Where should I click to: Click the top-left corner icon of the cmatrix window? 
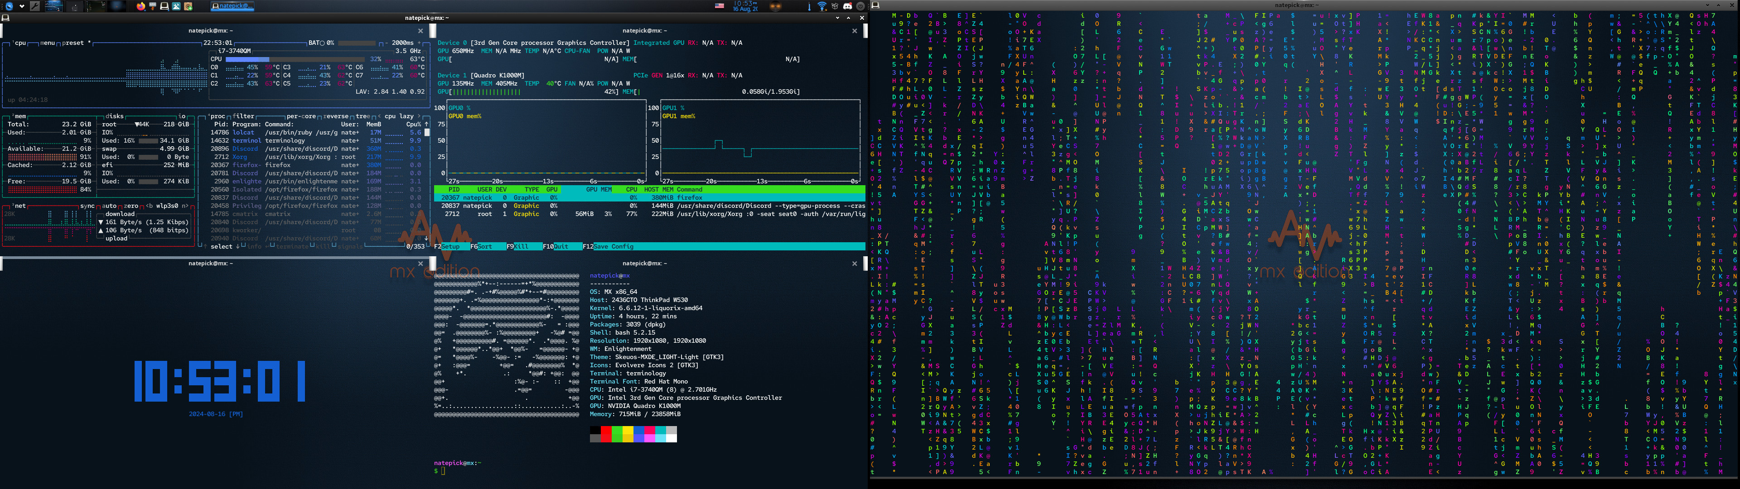(x=875, y=5)
